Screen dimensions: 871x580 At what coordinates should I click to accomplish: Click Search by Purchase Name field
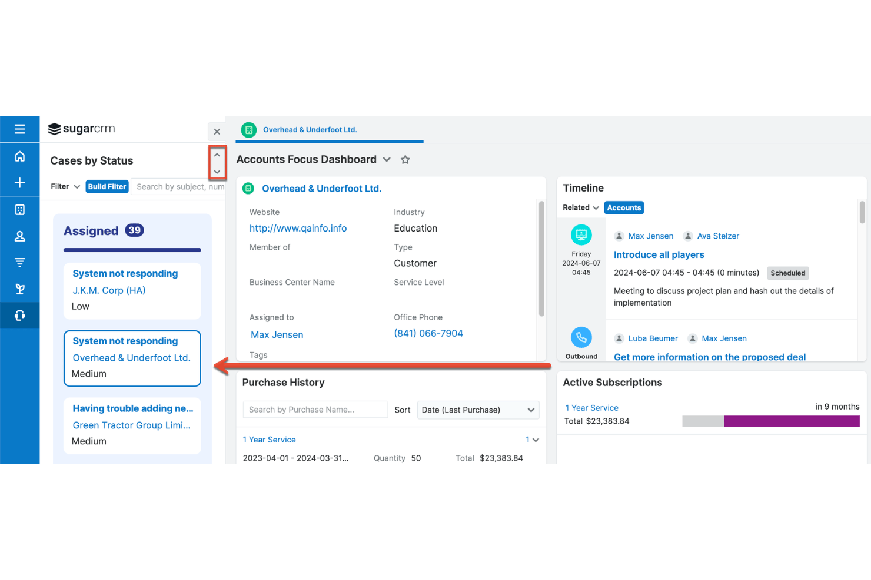(x=315, y=410)
